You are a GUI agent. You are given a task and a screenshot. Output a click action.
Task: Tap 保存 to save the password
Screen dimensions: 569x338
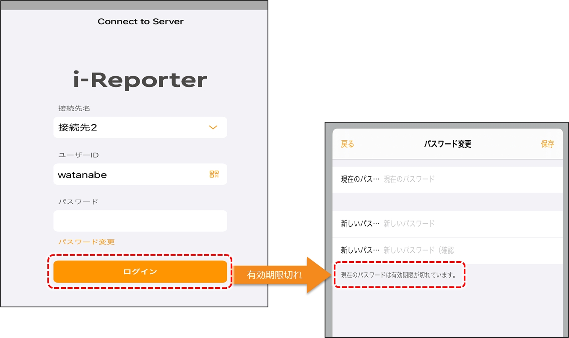coord(547,144)
